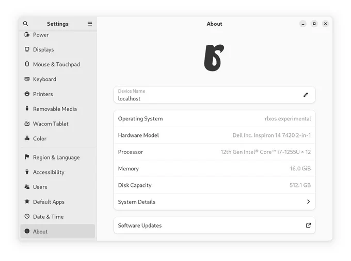Screen dimensions: 351x261
Task: Open Accessibility settings
Action: tap(57, 172)
